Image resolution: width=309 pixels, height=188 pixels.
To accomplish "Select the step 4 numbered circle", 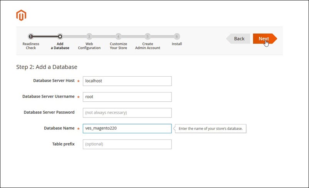I will coord(118,37).
